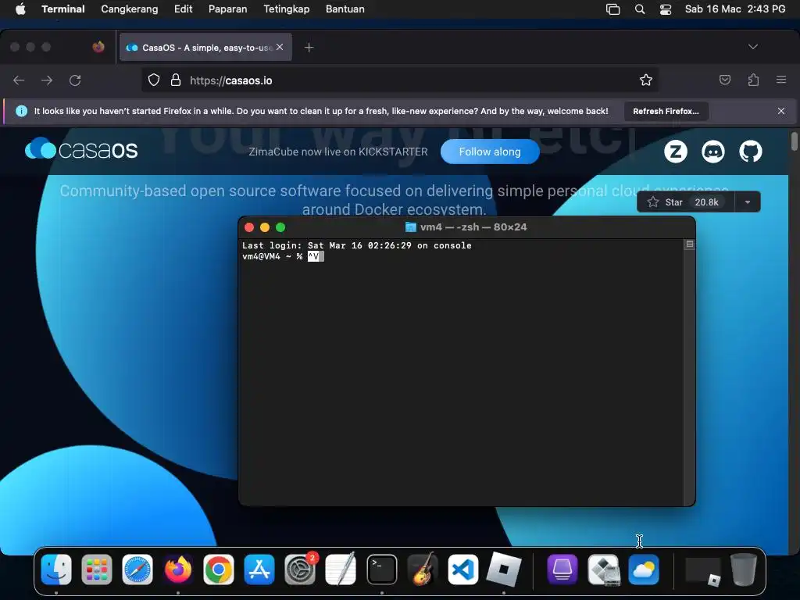This screenshot has height=600, width=800.
Task: Open Firefox hamburger application menu
Action: pos(781,80)
